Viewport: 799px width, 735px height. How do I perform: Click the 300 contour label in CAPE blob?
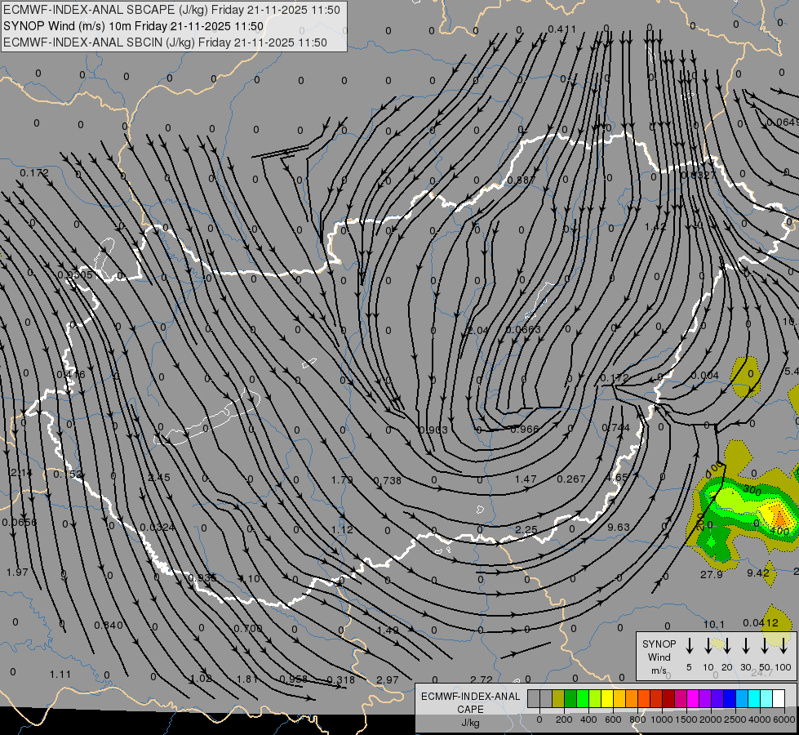pyautogui.click(x=752, y=491)
